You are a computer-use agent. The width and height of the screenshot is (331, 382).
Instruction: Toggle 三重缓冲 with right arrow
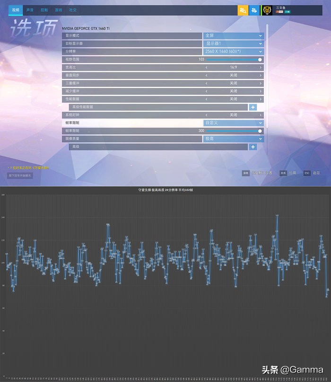point(261,83)
